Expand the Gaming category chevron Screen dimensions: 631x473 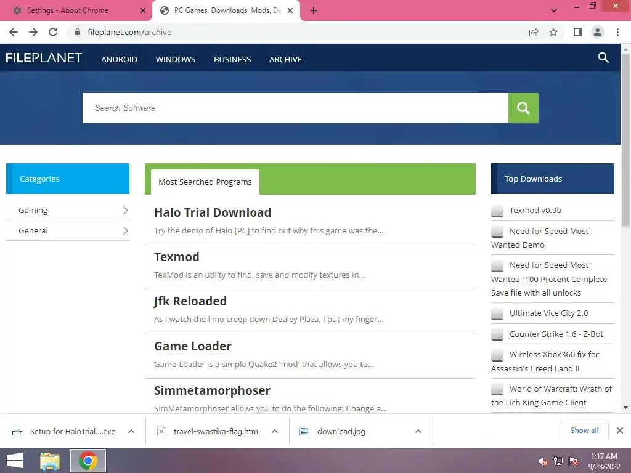pyautogui.click(x=125, y=211)
